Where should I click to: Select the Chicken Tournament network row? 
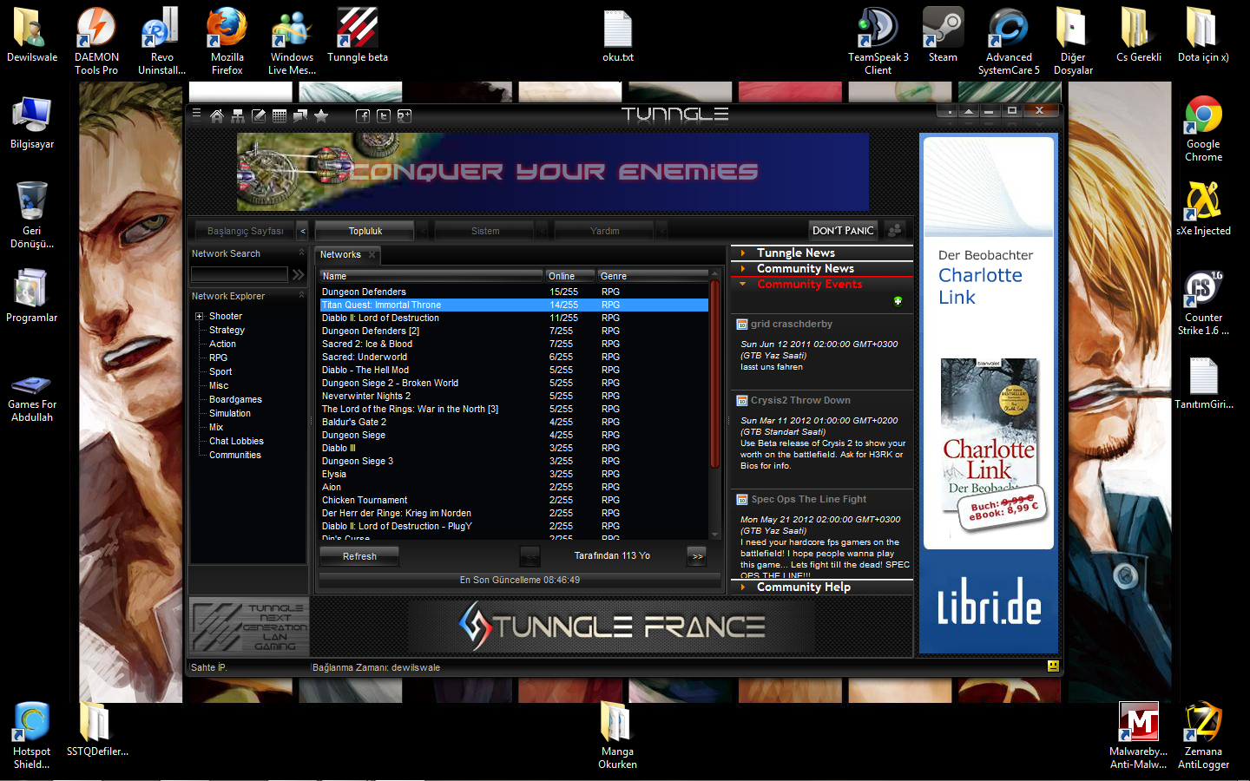(514, 500)
